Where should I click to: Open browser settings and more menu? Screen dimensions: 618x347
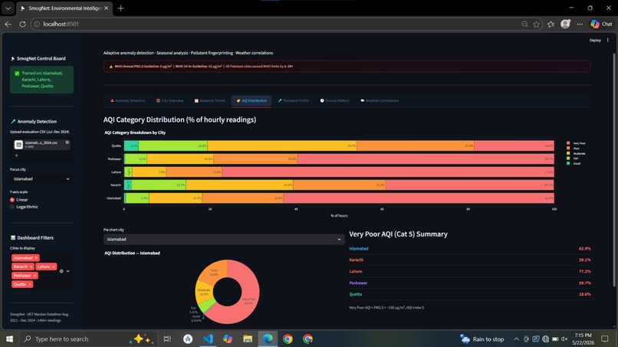pos(580,24)
